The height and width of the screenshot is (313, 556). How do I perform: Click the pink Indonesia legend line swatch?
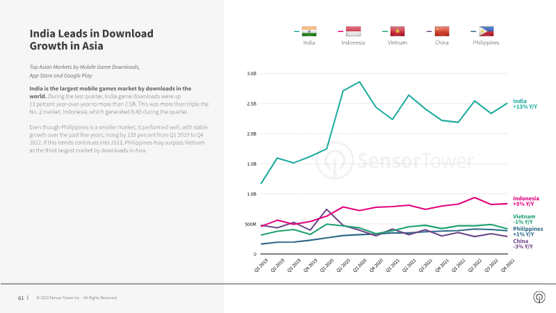(341, 31)
